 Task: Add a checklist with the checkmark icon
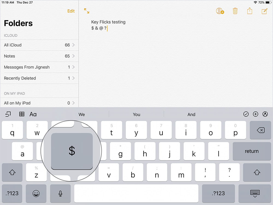pos(246,114)
